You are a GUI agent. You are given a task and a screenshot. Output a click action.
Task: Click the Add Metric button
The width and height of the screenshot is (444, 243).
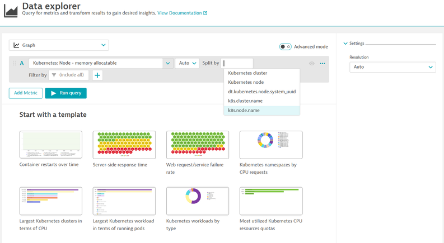[26, 93]
